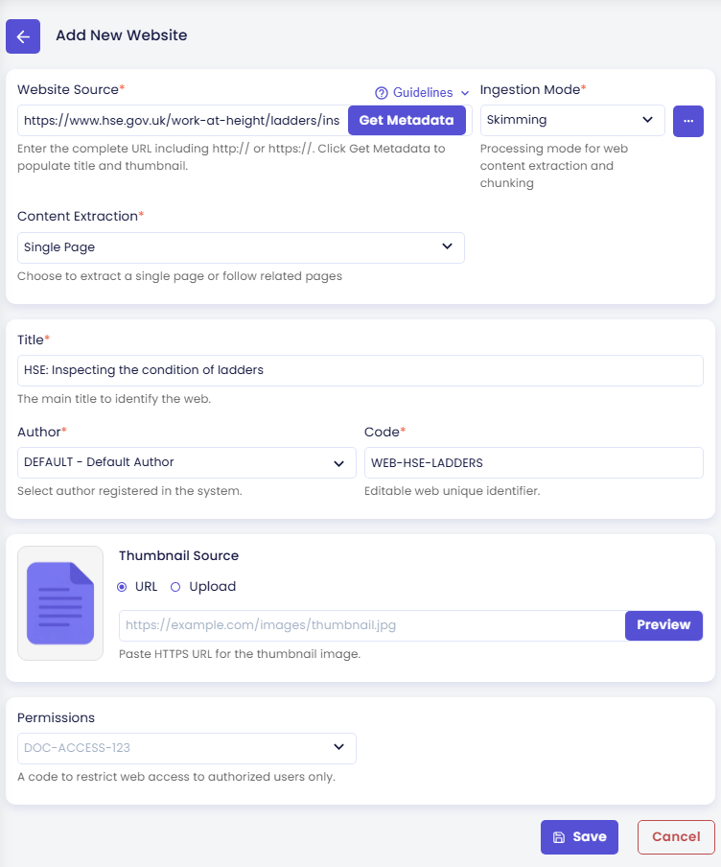Go back using the arrow button
Viewport: 721px width, 867px height.
click(x=23, y=36)
